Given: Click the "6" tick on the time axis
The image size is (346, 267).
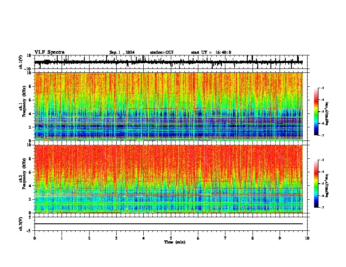Looking at the screenshot, I should click(198, 238).
